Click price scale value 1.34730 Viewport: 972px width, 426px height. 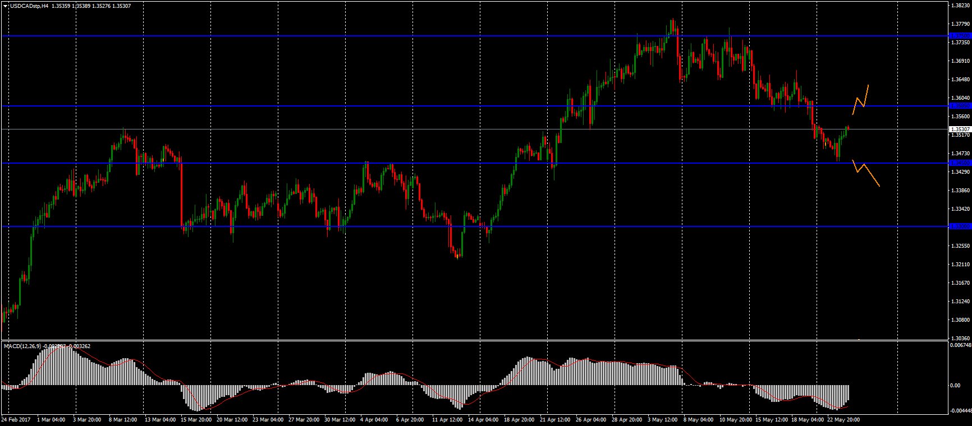[x=961, y=153]
